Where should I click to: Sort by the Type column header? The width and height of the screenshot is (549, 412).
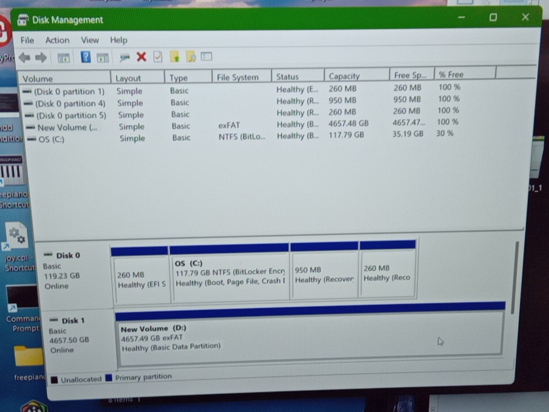(x=188, y=77)
